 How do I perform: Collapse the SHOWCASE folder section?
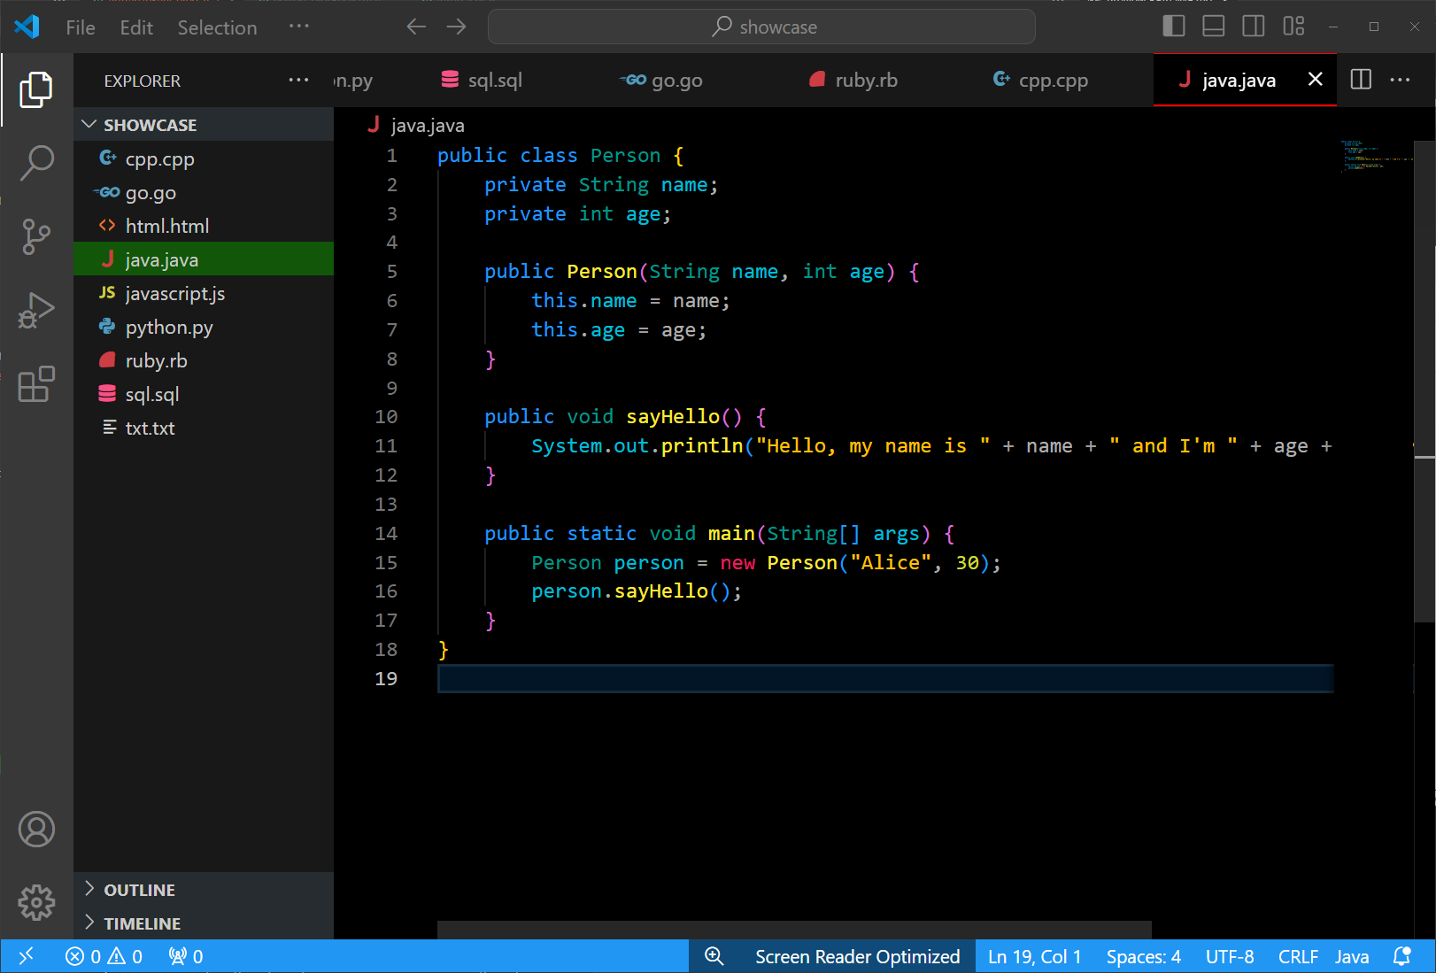pos(204,125)
